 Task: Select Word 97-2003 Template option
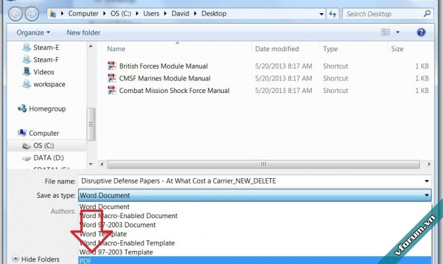pyautogui.click(x=255, y=252)
